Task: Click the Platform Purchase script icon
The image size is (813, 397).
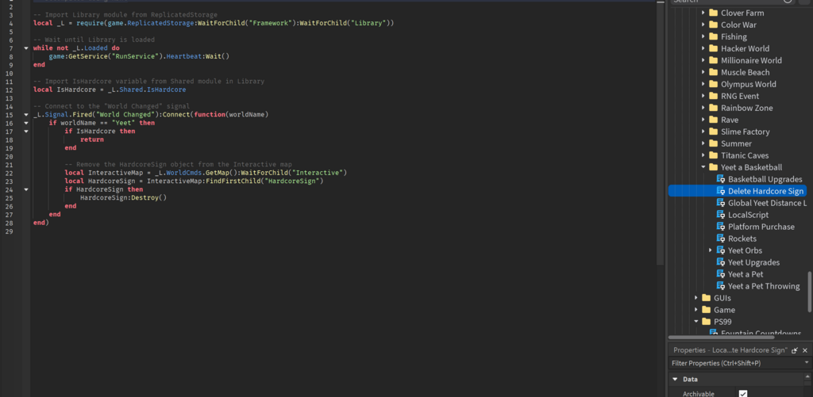Action: [x=722, y=227]
